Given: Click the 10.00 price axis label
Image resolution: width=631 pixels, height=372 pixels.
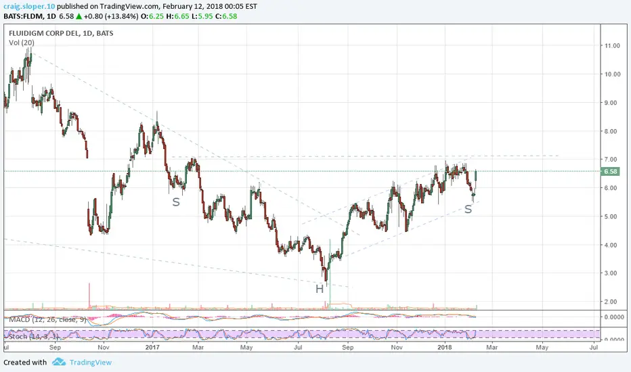Looking at the screenshot, I should tap(613, 74).
